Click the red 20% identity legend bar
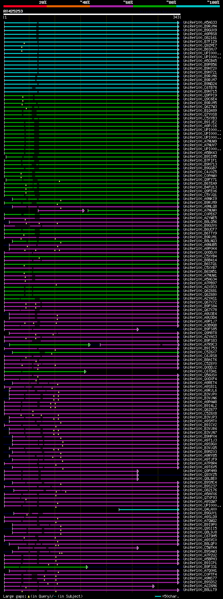Image resolution: width=223 pixels, height=599 pixels. (x=25, y=6)
